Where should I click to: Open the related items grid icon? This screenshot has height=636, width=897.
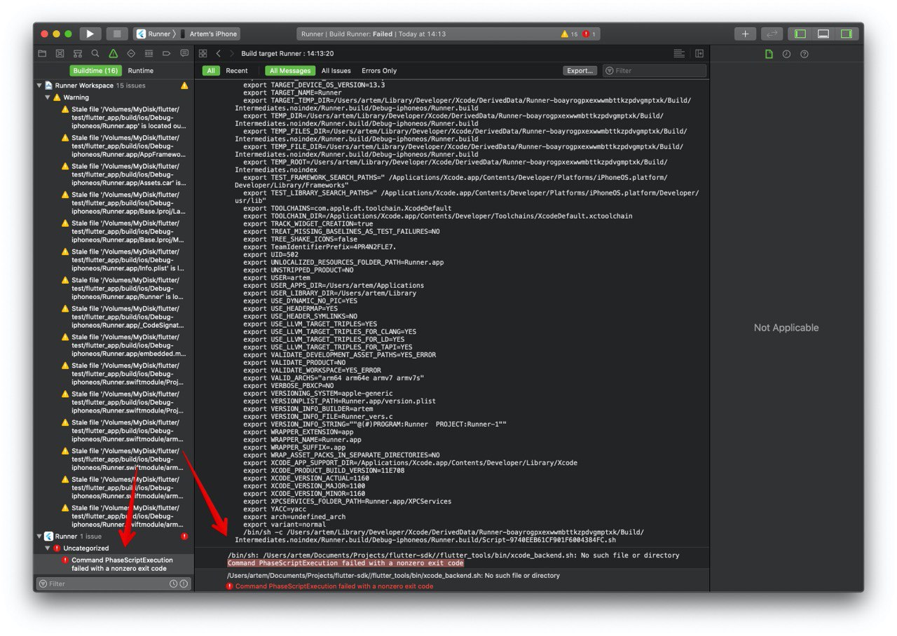point(203,53)
